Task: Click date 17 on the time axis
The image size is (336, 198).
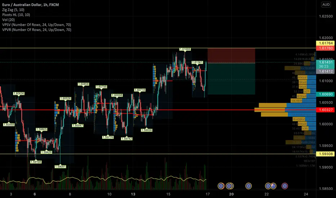Action: [x=207, y=194]
